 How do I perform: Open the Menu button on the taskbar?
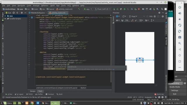tap(8, 103)
